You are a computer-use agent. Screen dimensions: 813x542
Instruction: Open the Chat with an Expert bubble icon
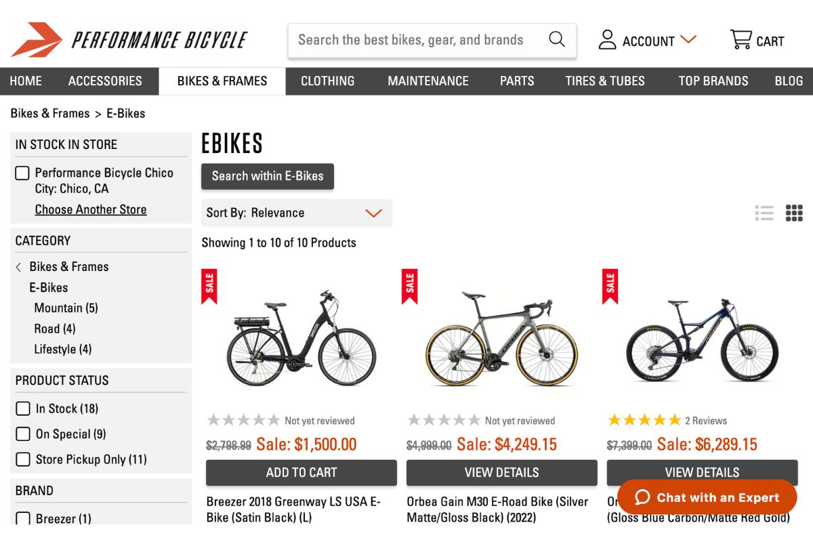click(643, 497)
